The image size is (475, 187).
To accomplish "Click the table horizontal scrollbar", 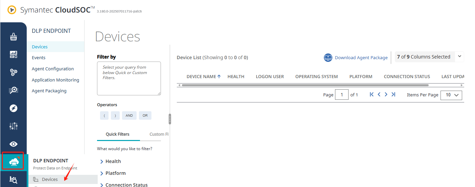I will pyautogui.click(x=305, y=85).
